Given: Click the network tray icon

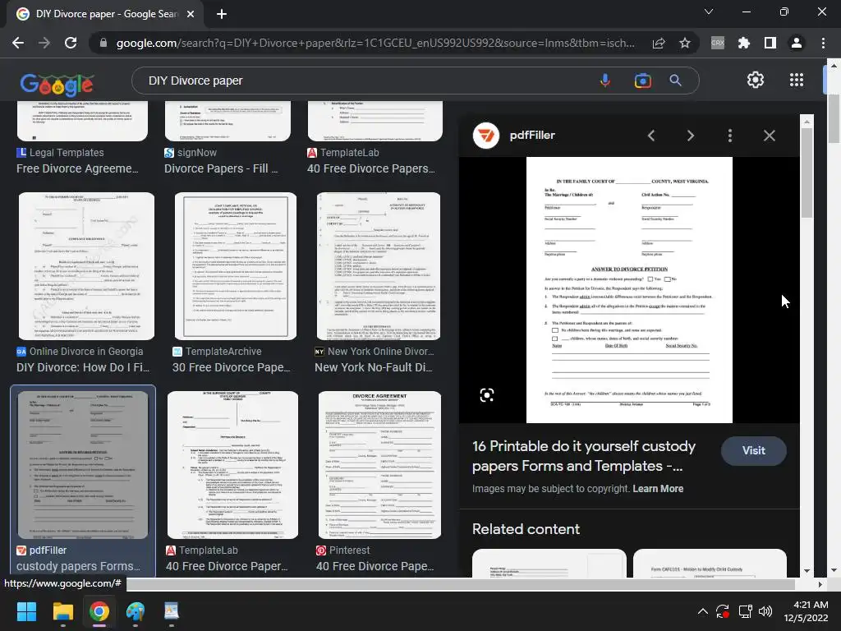Looking at the screenshot, I should point(745,611).
